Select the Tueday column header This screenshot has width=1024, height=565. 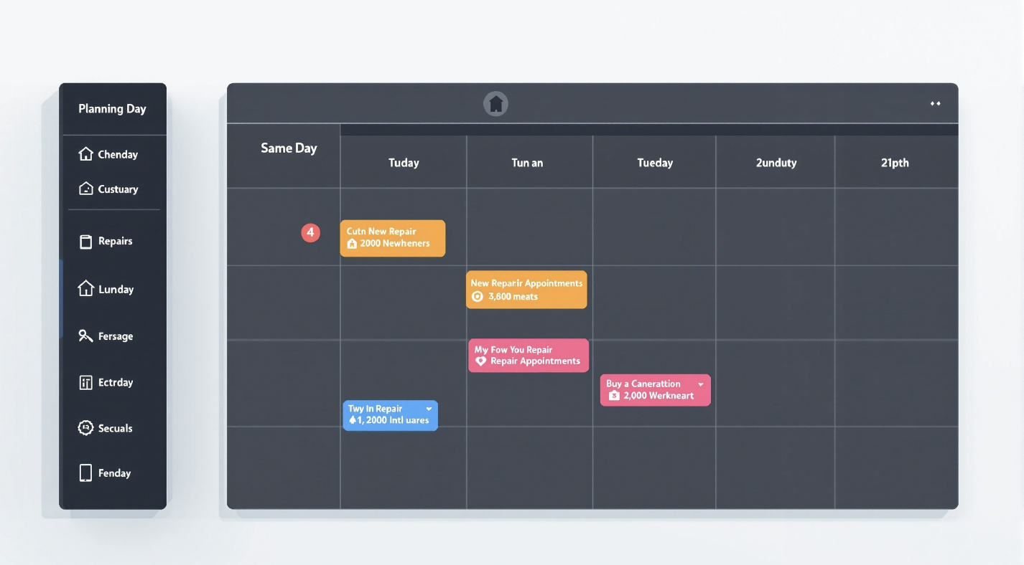pyautogui.click(x=655, y=163)
